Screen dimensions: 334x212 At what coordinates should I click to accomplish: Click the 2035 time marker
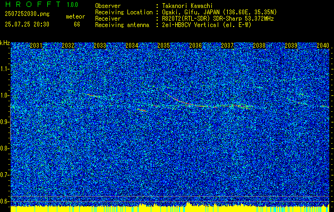pos(164,46)
